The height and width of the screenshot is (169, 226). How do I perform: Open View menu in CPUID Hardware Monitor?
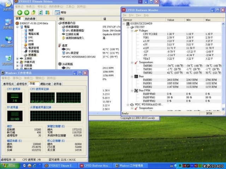pos(138,15)
